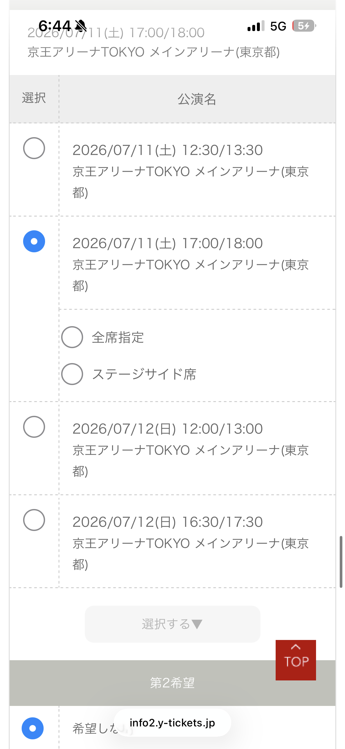Tap the 公演名 column header
The height and width of the screenshot is (749, 345).
click(197, 99)
